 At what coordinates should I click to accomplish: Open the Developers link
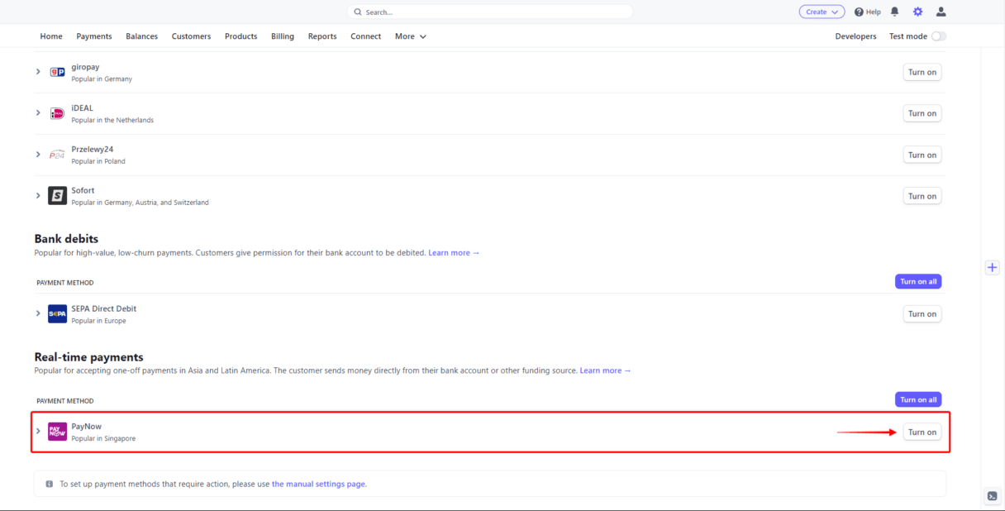tap(855, 36)
